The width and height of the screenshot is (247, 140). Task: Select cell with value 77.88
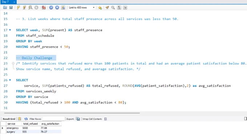50,128
